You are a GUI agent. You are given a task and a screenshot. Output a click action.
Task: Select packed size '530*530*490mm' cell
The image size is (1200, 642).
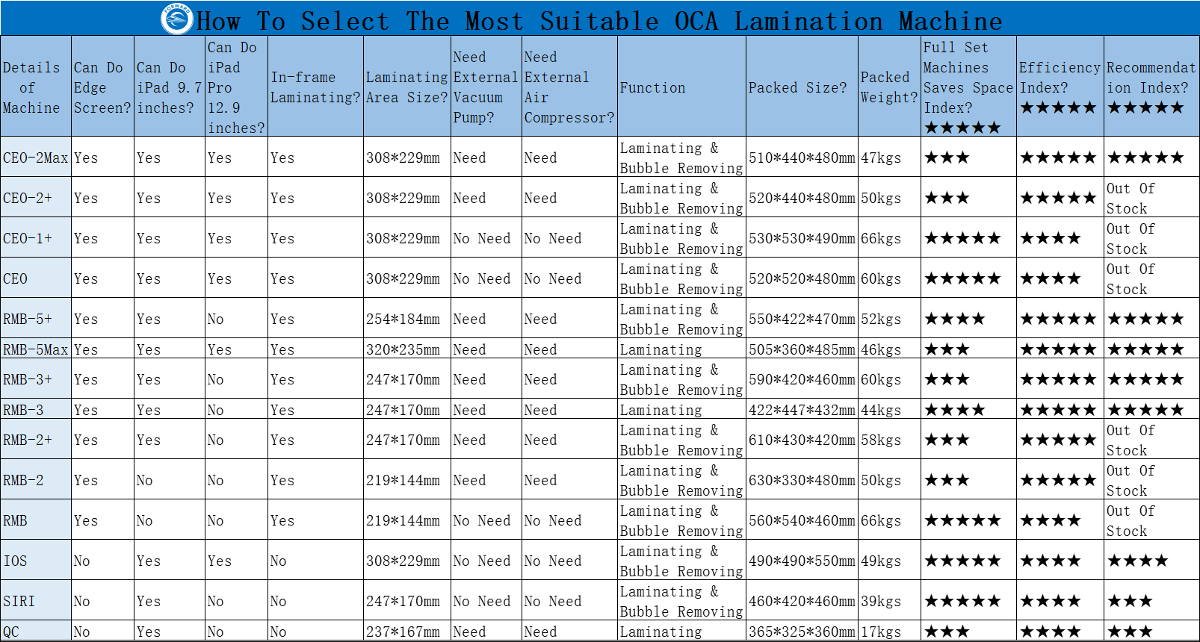pos(802,238)
